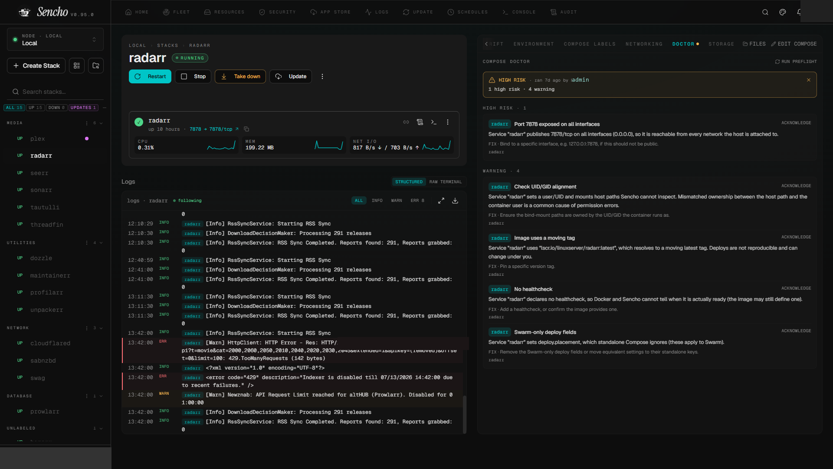Click the minus icon beside Updates filter
833x469 pixels.
pos(105,108)
